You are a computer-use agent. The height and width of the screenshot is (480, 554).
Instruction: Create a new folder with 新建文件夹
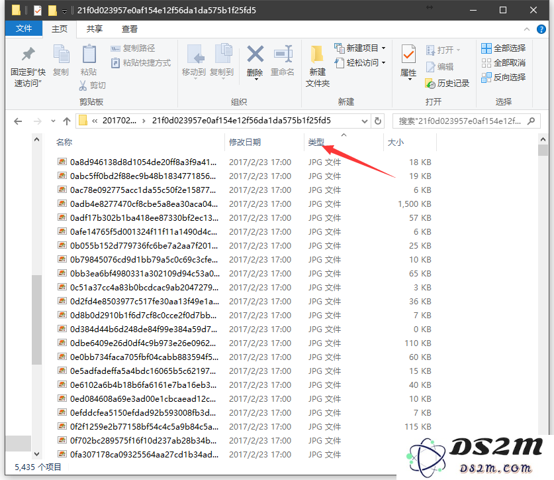317,66
